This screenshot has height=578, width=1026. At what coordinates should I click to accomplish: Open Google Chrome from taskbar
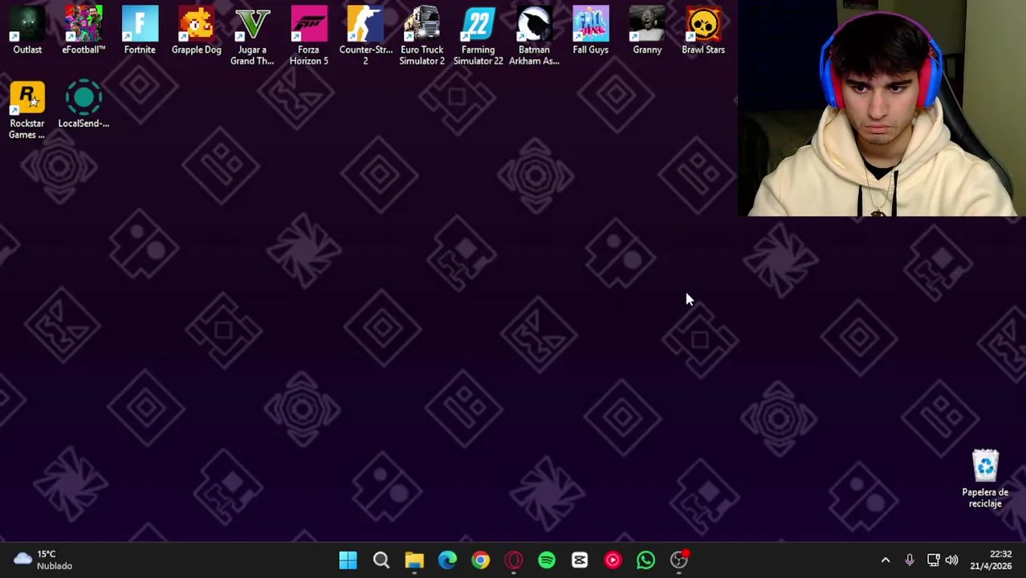point(480,560)
